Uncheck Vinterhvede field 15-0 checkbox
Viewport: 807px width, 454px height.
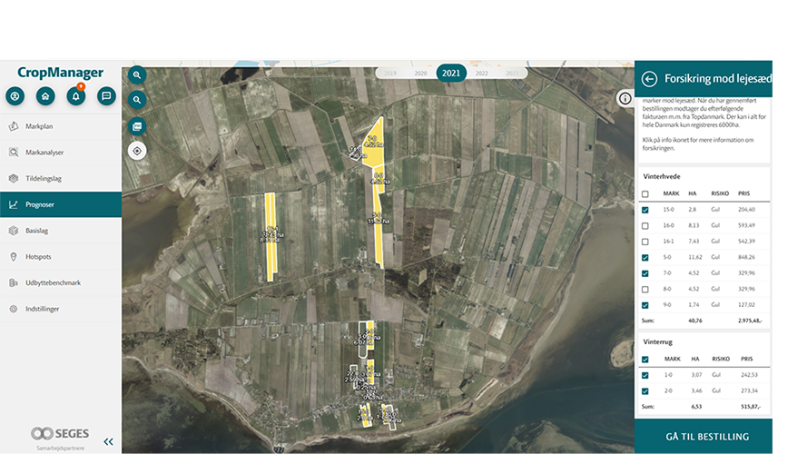coord(645,210)
